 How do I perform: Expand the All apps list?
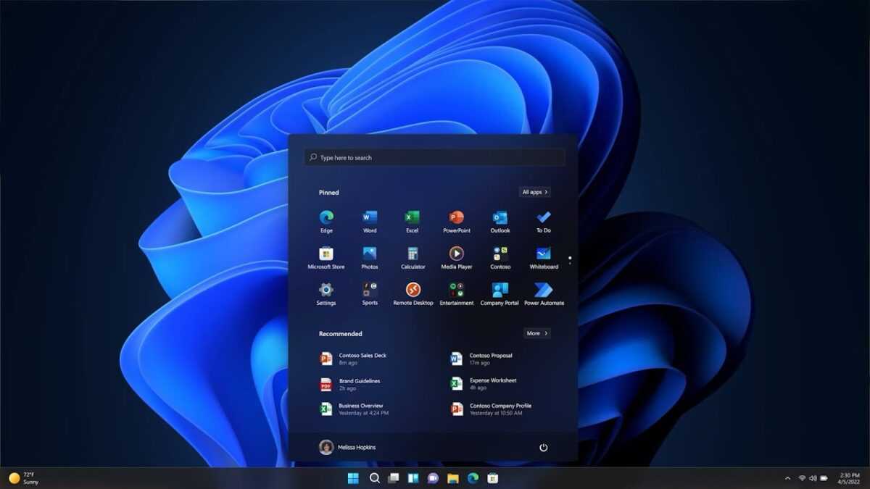tap(535, 191)
